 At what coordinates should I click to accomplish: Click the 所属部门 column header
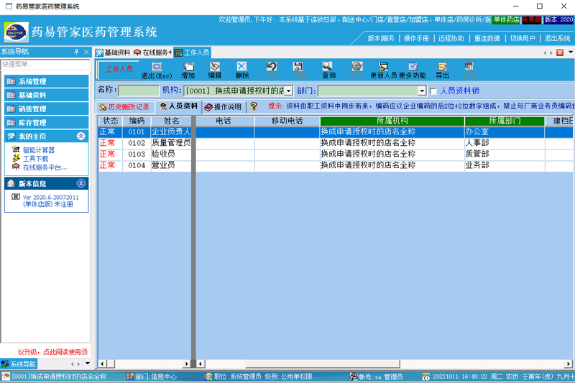point(505,121)
